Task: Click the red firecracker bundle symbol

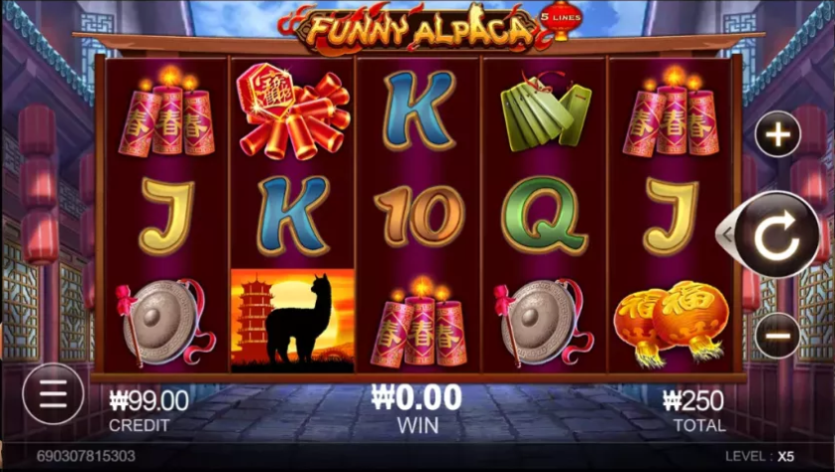Action: point(292,111)
